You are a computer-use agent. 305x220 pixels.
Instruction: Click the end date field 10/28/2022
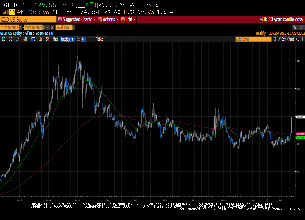(x=34, y=27)
